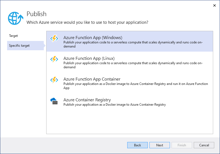Choose Azure Function App (Windows) title
Screen dimensions: 220x154
[93, 38]
